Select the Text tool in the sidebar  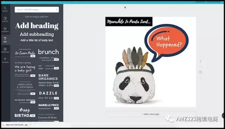(x=5, y=40)
